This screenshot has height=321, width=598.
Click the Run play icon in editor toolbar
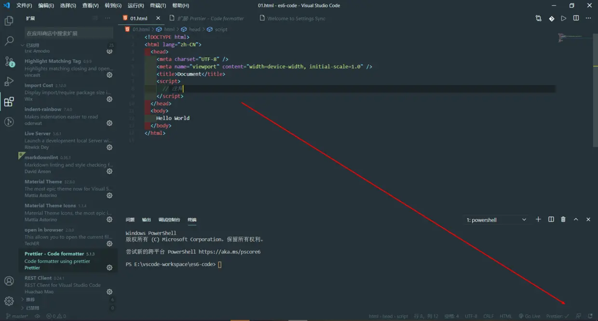pos(563,18)
